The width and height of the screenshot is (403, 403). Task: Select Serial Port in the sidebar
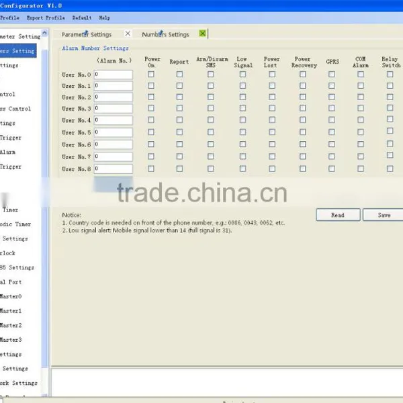[11, 282]
